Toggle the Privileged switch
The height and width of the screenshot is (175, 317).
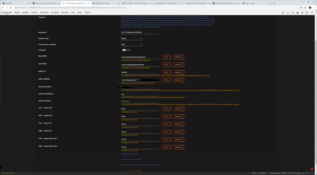pyautogui.click(x=124, y=50)
